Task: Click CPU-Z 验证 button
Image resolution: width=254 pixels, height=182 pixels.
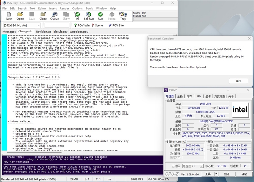Action: pos(227,174)
